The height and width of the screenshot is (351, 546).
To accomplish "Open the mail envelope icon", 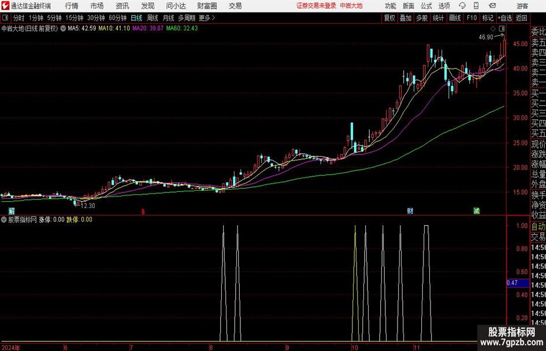I will 492,6.
